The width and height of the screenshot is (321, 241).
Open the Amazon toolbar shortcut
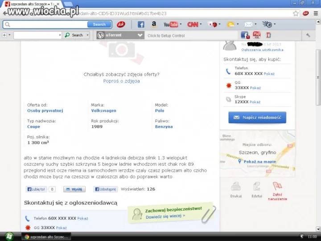(154, 25)
